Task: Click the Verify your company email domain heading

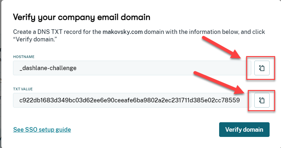Action: coord(82,17)
